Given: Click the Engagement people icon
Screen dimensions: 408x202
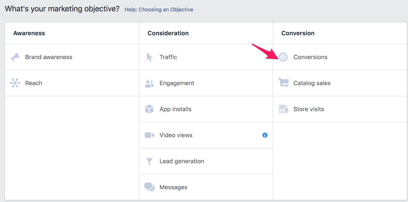Looking at the screenshot, I should pyautogui.click(x=149, y=83).
